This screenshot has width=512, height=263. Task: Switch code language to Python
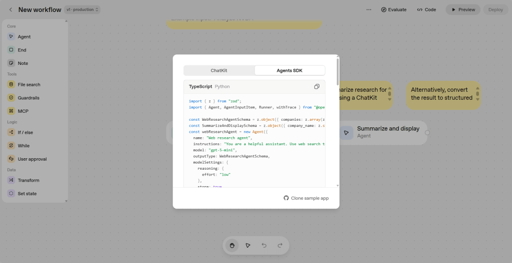[x=222, y=86]
